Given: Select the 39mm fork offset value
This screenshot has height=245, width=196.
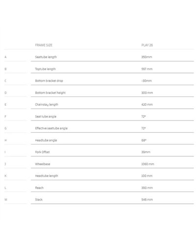Looking at the screenshot, I should click(x=146, y=152).
